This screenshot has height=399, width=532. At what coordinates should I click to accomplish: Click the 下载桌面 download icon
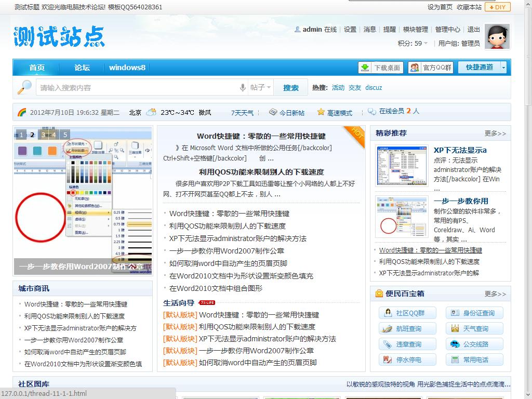(366, 68)
